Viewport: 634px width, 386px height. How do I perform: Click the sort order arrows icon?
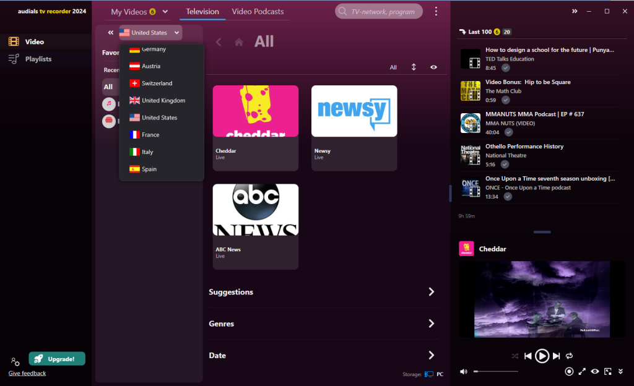[x=414, y=67]
